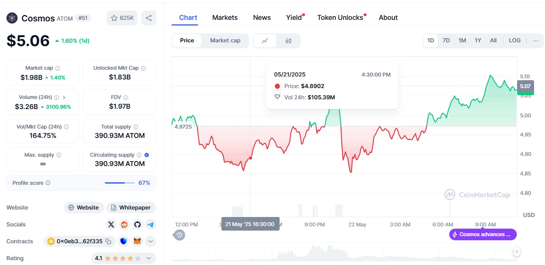Open the chart more options menu
The height and width of the screenshot is (265, 545).
(x=536, y=40)
